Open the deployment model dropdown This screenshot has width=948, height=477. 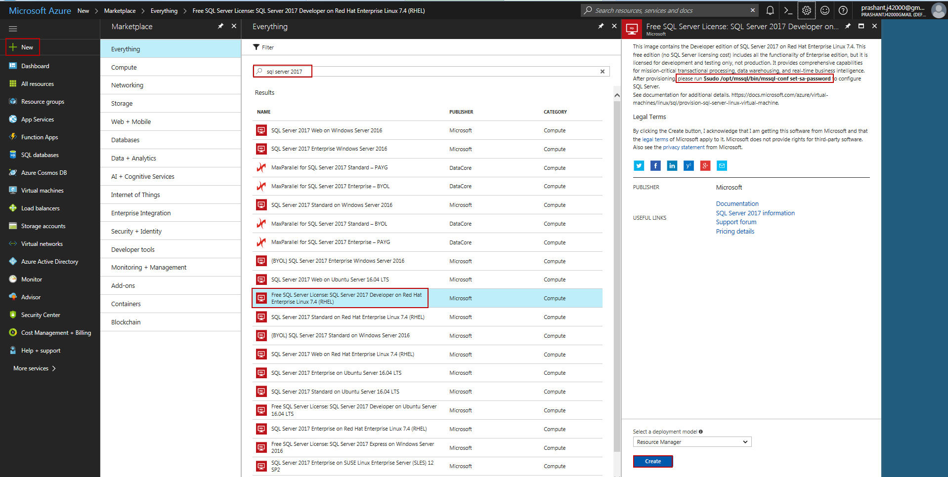[691, 442]
